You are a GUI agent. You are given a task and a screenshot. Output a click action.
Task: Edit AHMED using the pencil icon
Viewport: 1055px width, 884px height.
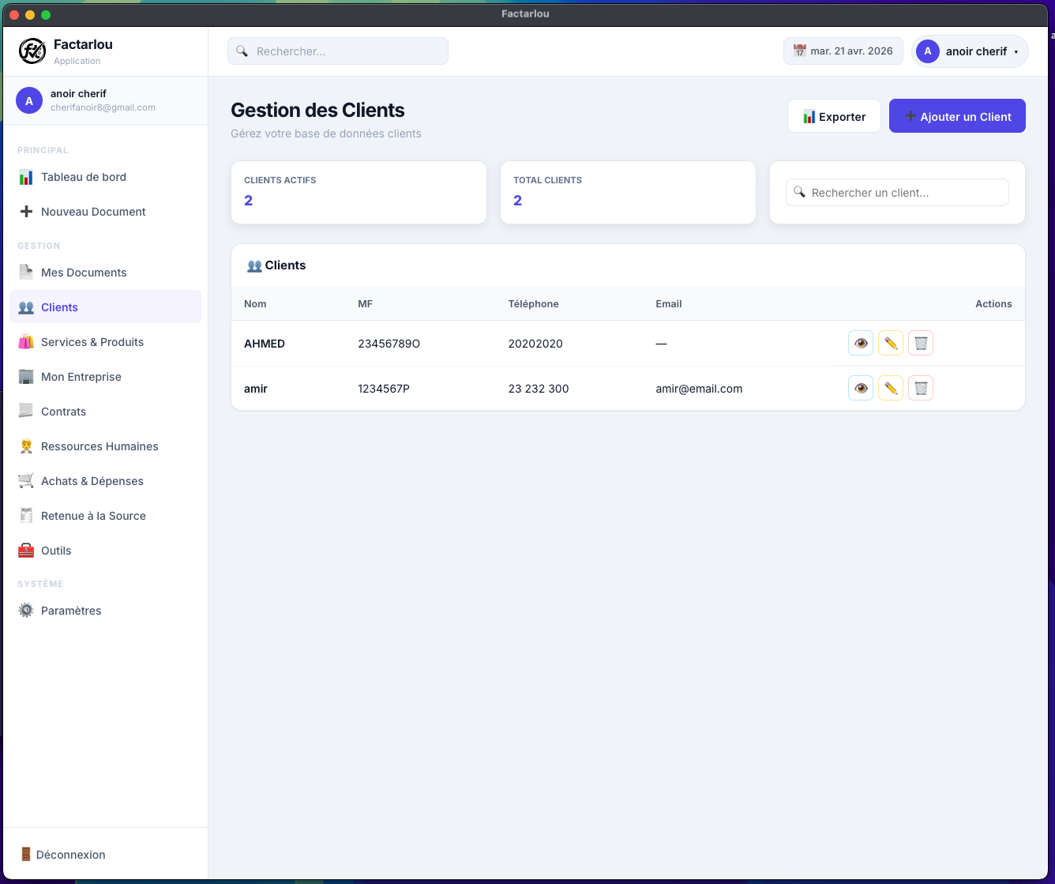tap(890, 343)
